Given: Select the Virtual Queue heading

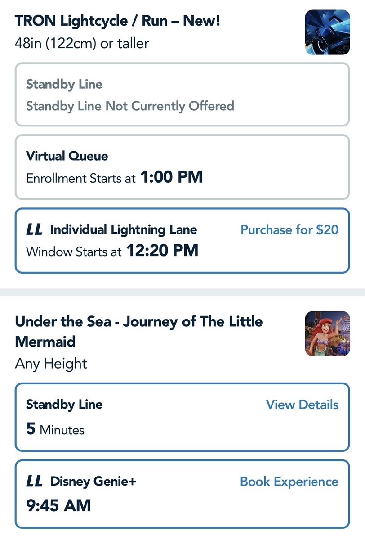Looking at the screenshot, I should [x=67, y=156].
